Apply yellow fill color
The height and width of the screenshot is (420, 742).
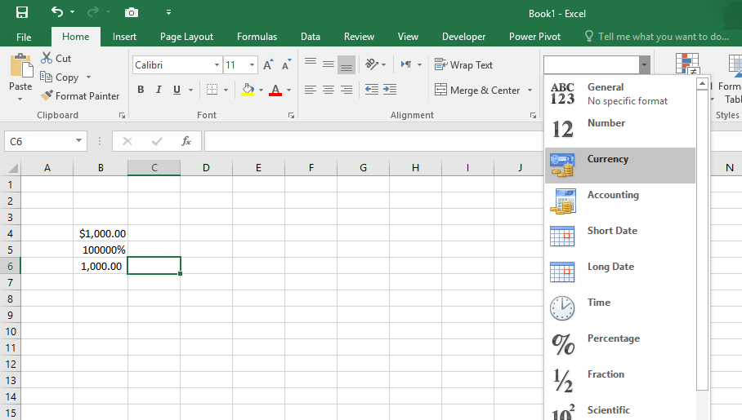(248, 90)
